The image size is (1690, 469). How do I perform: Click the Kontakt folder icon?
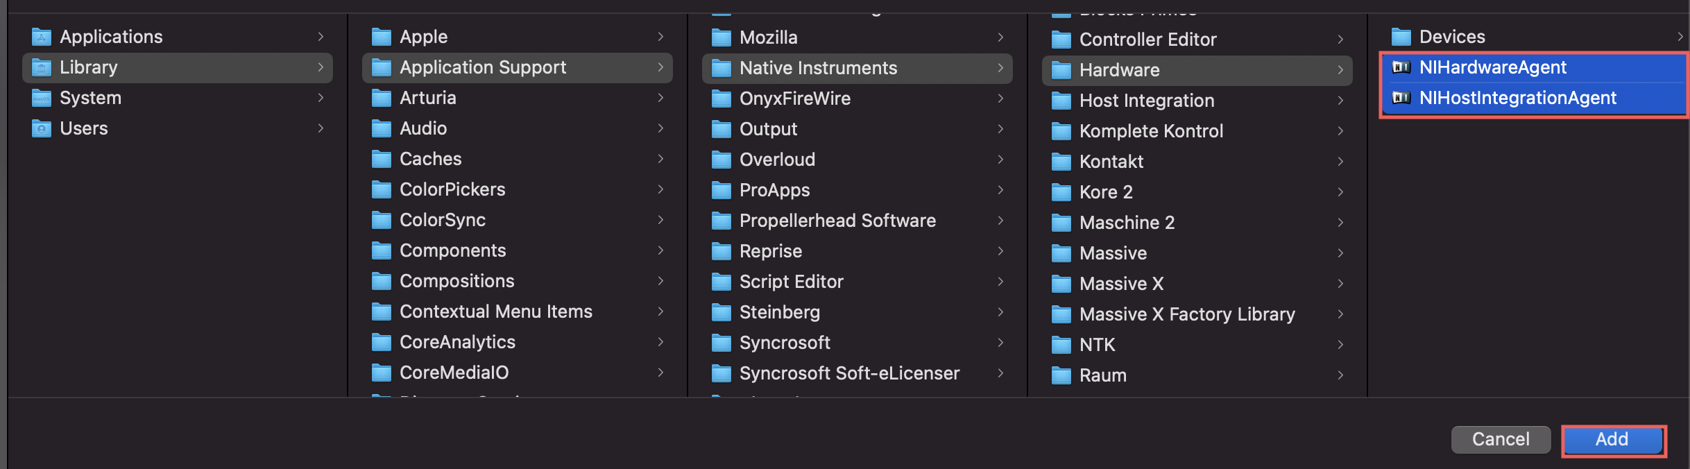(1061, 162)
